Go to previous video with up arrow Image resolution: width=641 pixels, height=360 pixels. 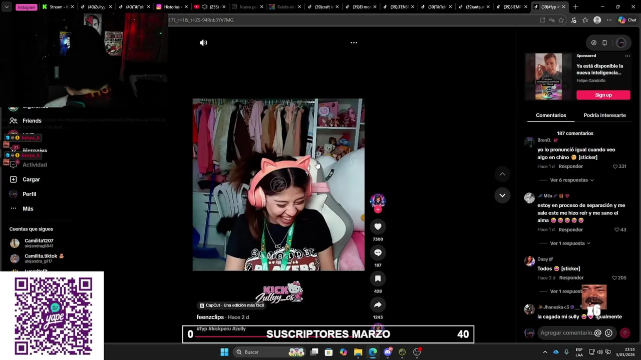pyautogui.click(x=502, y=174)
